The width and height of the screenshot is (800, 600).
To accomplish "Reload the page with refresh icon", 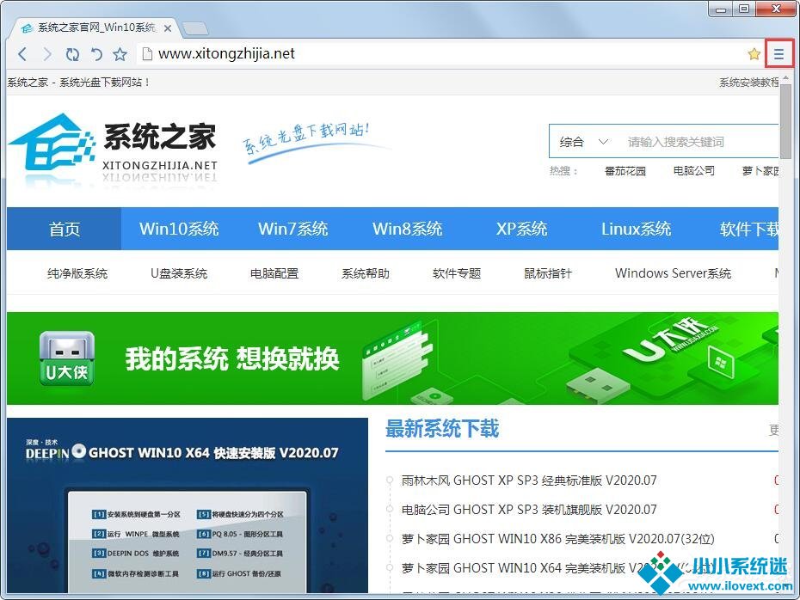I will coord(72,54).
